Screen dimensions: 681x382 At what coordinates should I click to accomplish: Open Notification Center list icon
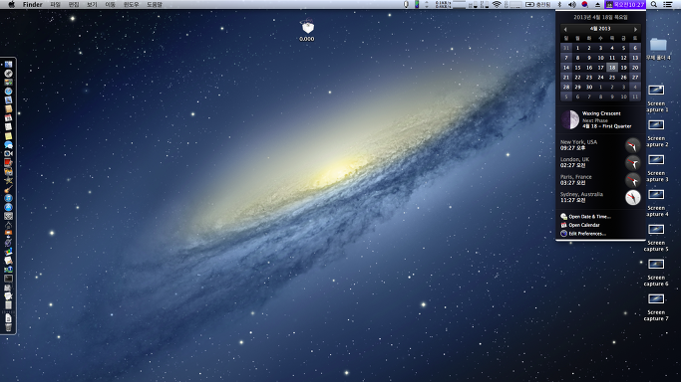coord(668,4)
